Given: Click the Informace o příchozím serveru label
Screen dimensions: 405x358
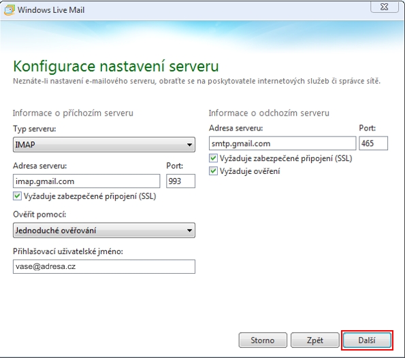Looking at the screenshot, I should (73, 113).
